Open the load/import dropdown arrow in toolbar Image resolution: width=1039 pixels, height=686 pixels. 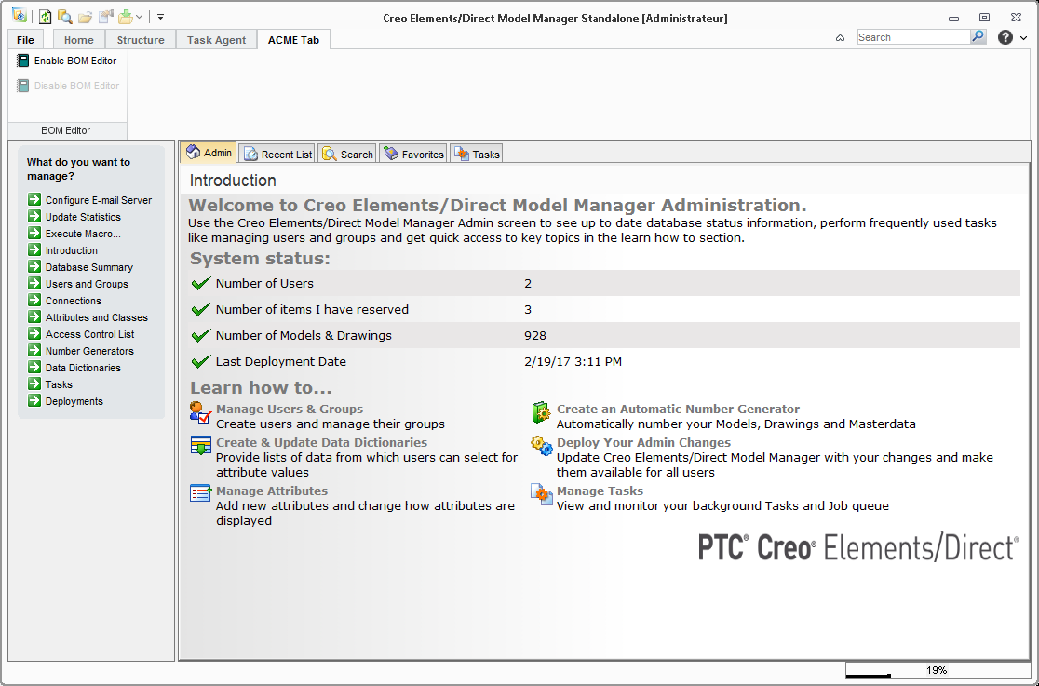tap(138, 16)
